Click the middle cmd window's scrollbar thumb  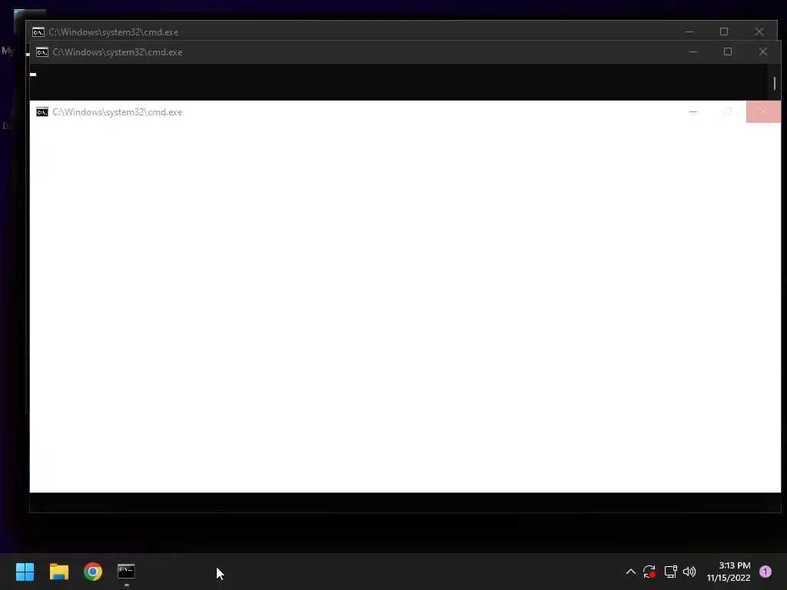click(x=775, y=83)
